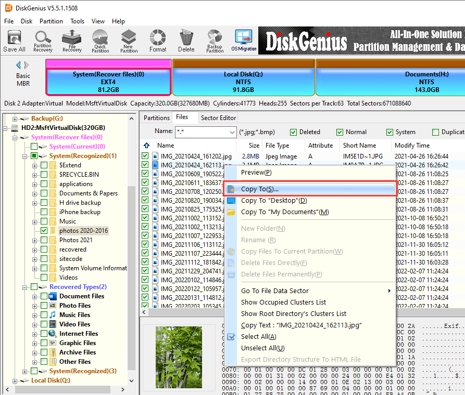The height and width of the screenshot is (395, 465).
Task: Open the Tools menu in the menu bar
Action: point(78,21)
